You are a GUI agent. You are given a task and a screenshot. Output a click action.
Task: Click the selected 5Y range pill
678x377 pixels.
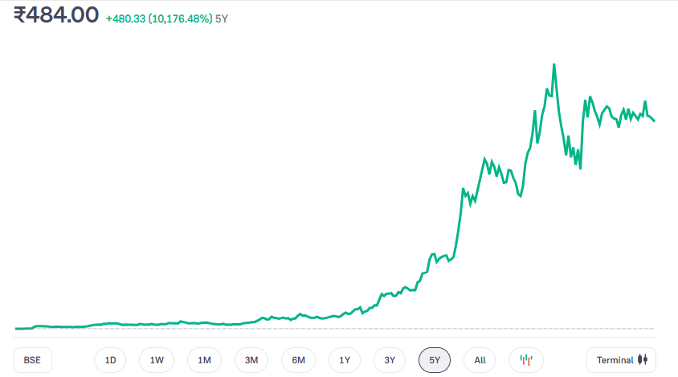tap(435, 360)
